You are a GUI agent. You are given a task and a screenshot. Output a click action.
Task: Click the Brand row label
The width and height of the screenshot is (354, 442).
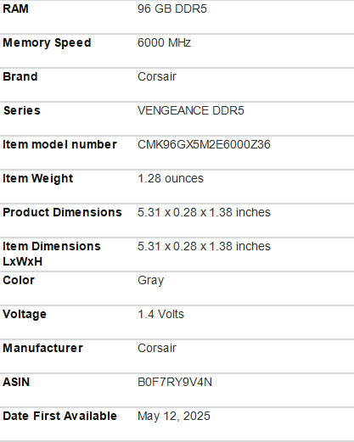click(x=20, y=76)
